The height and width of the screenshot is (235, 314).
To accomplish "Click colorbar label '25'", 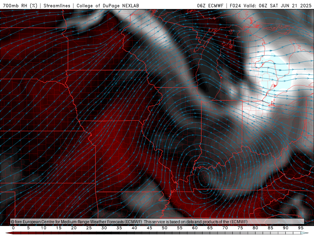I will pyautogui.click(x=89, y=228).
